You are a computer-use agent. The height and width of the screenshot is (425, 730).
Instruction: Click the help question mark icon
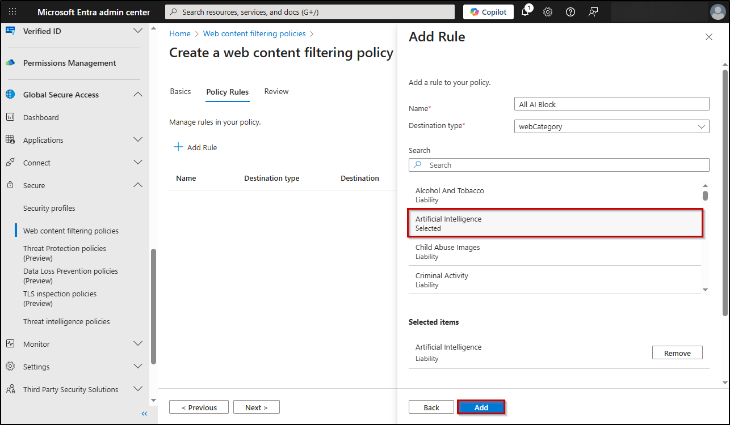(x=570, y=12)
